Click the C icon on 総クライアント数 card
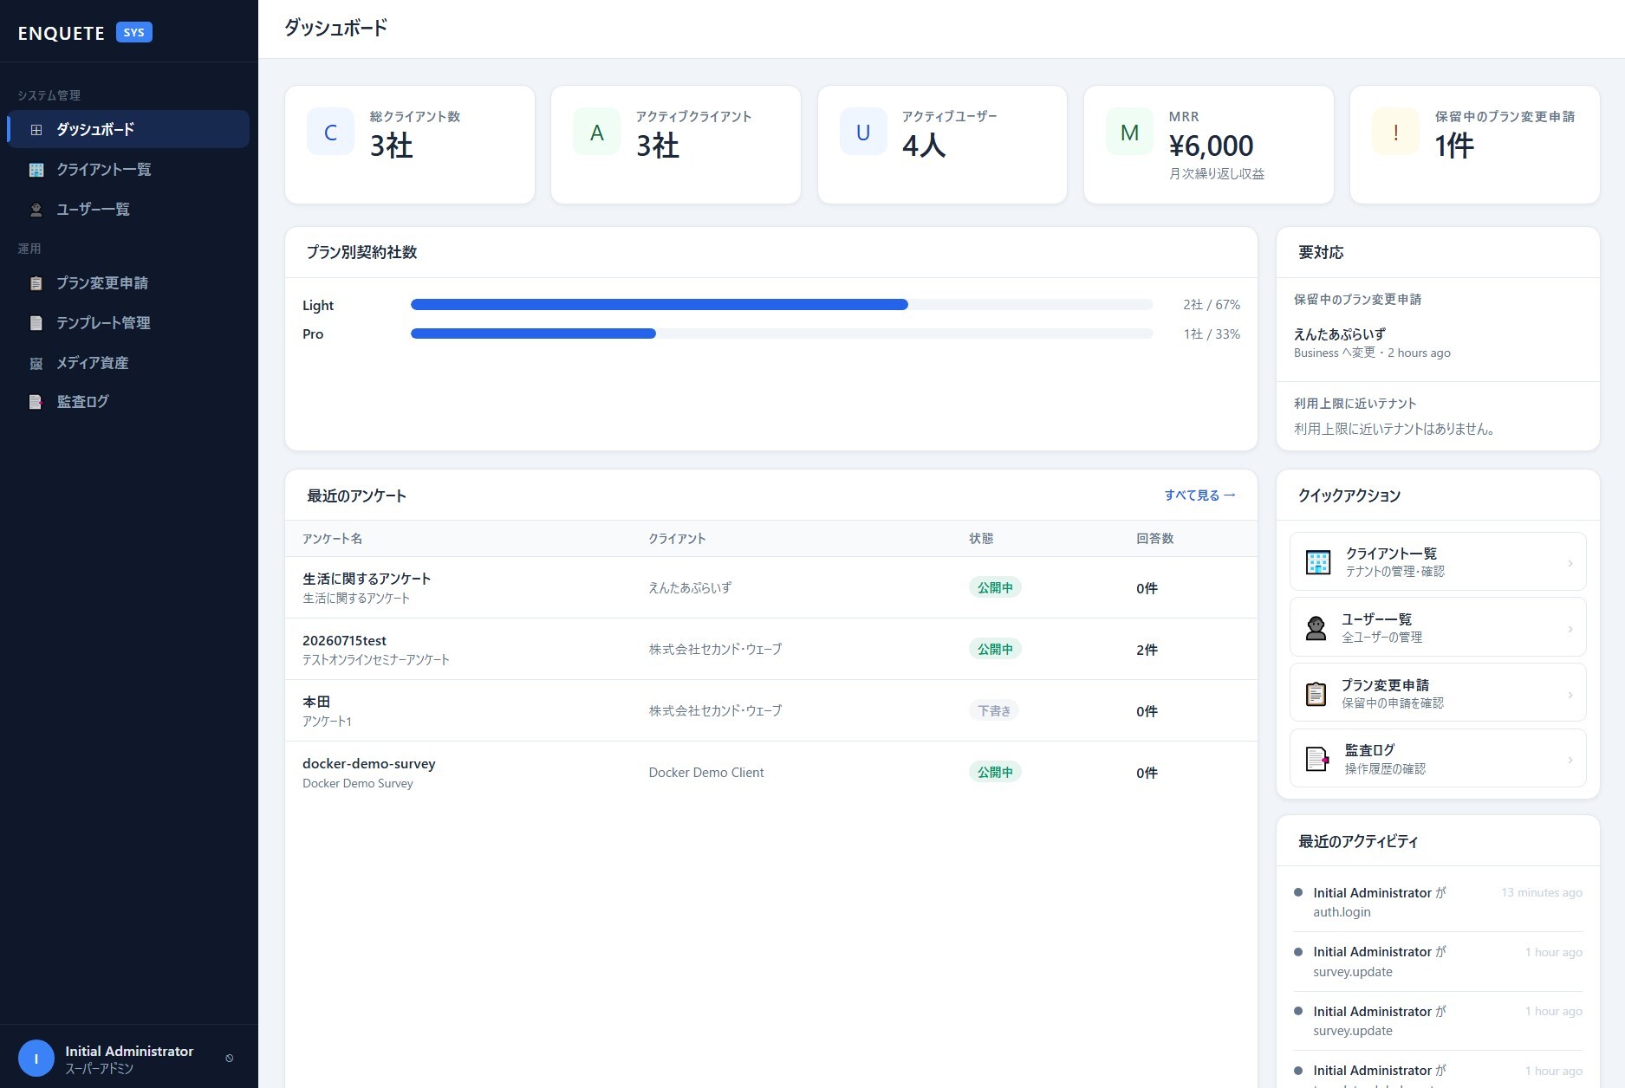This screenshot has height=1088, width=1625. (330, 132)
